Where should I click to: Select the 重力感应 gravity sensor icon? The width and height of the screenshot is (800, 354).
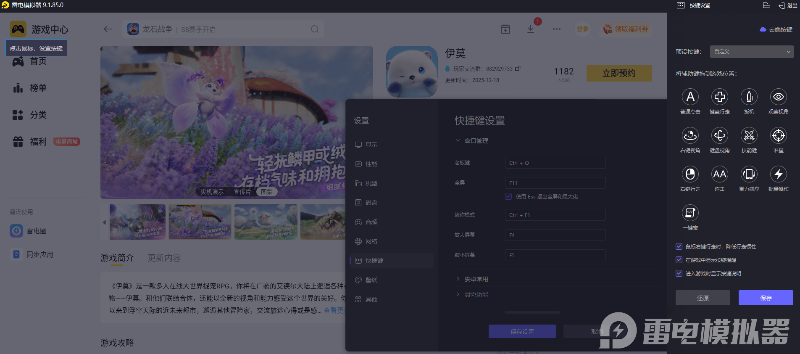[x=749, y=174]
